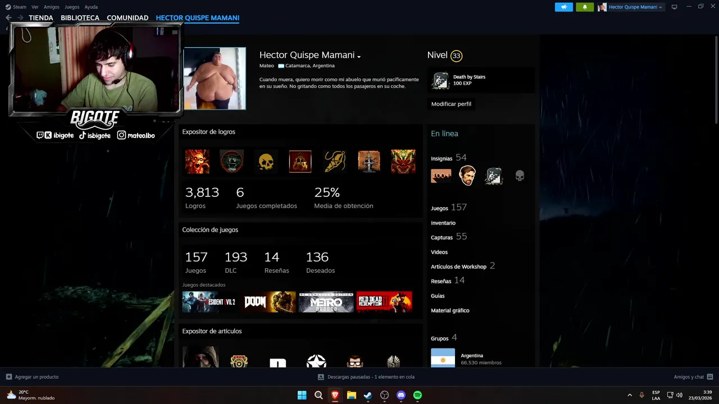Click the 136 Deseados stat

[320, 263]
